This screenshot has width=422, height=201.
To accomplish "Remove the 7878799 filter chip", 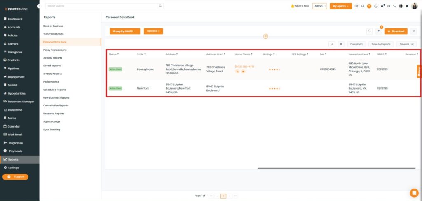I will coord(159,31).
